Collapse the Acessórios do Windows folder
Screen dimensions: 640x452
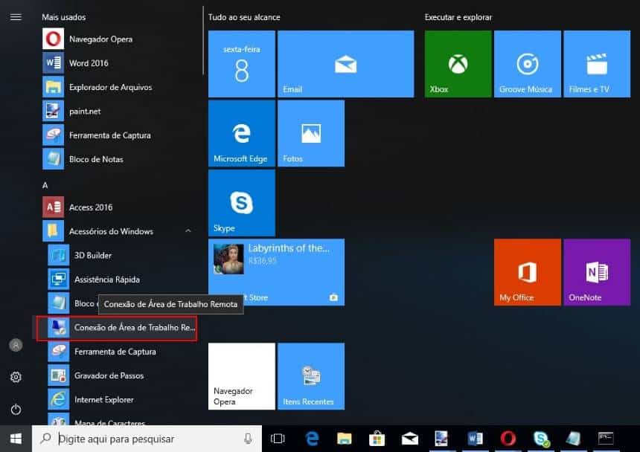tap(116, 231)
